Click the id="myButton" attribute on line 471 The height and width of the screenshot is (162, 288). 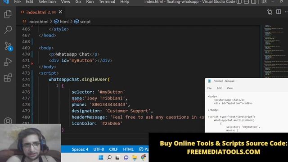point(78,60)
